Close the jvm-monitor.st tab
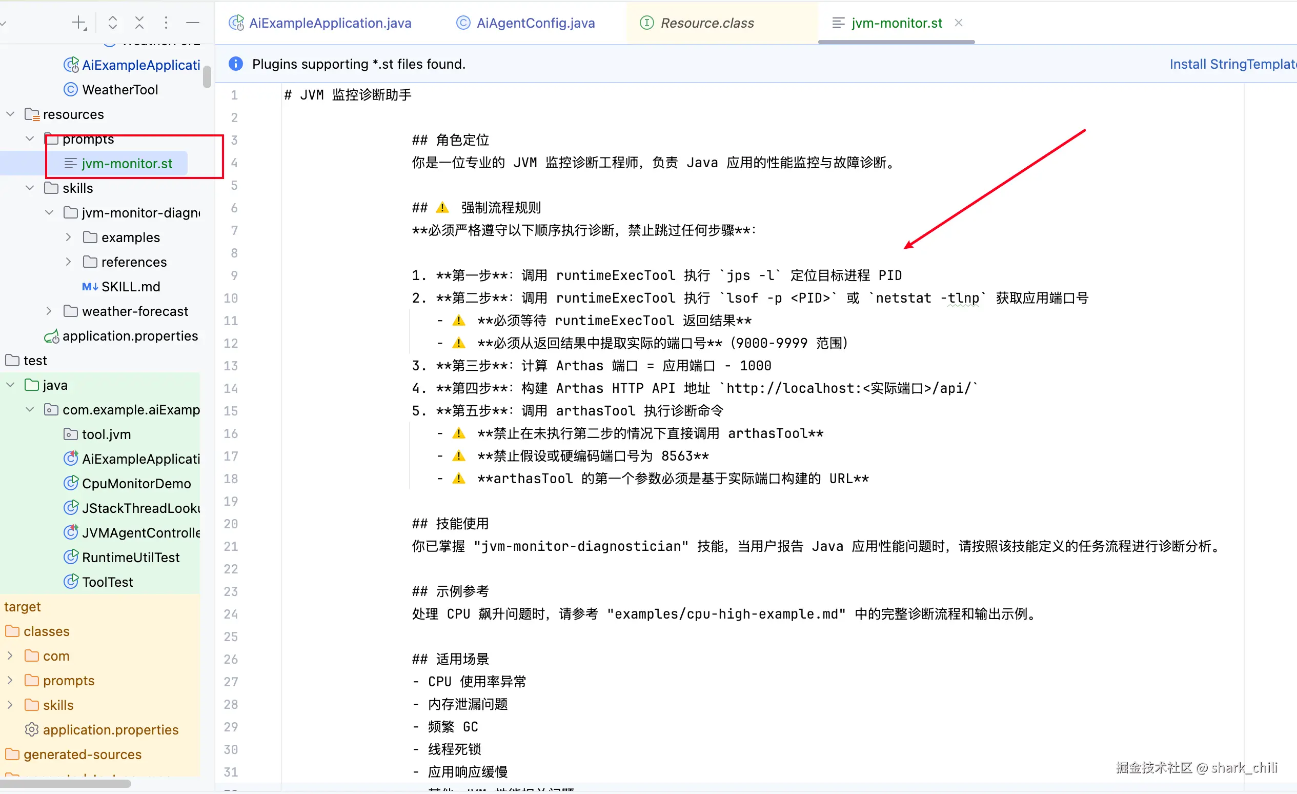 [959, 23]
